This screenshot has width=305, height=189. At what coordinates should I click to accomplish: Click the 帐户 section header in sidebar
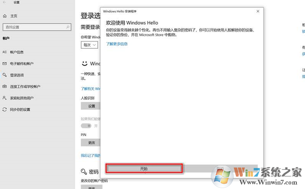tap(6, 38)
